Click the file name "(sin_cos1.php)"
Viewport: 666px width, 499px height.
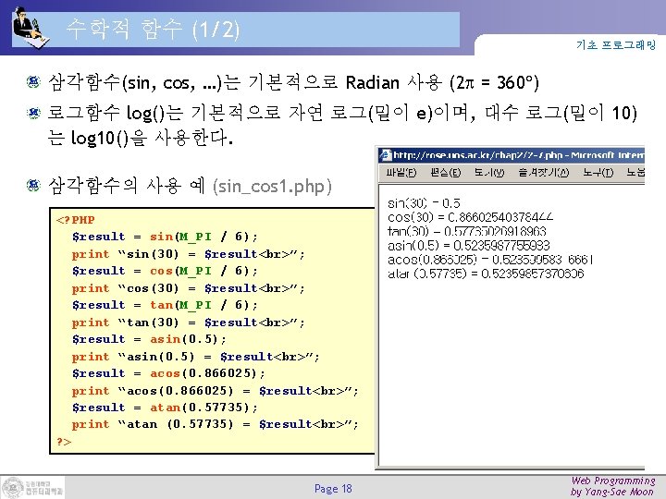(x=272, y=187)
